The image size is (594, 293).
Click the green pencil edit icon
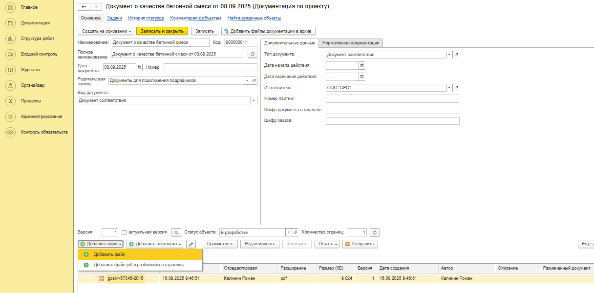(x=191, y=244)
